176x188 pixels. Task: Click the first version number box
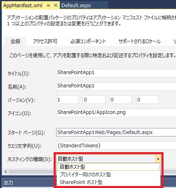67,100
